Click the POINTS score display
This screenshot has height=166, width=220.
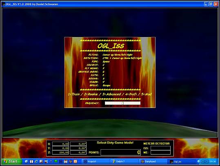coord(121,153)
